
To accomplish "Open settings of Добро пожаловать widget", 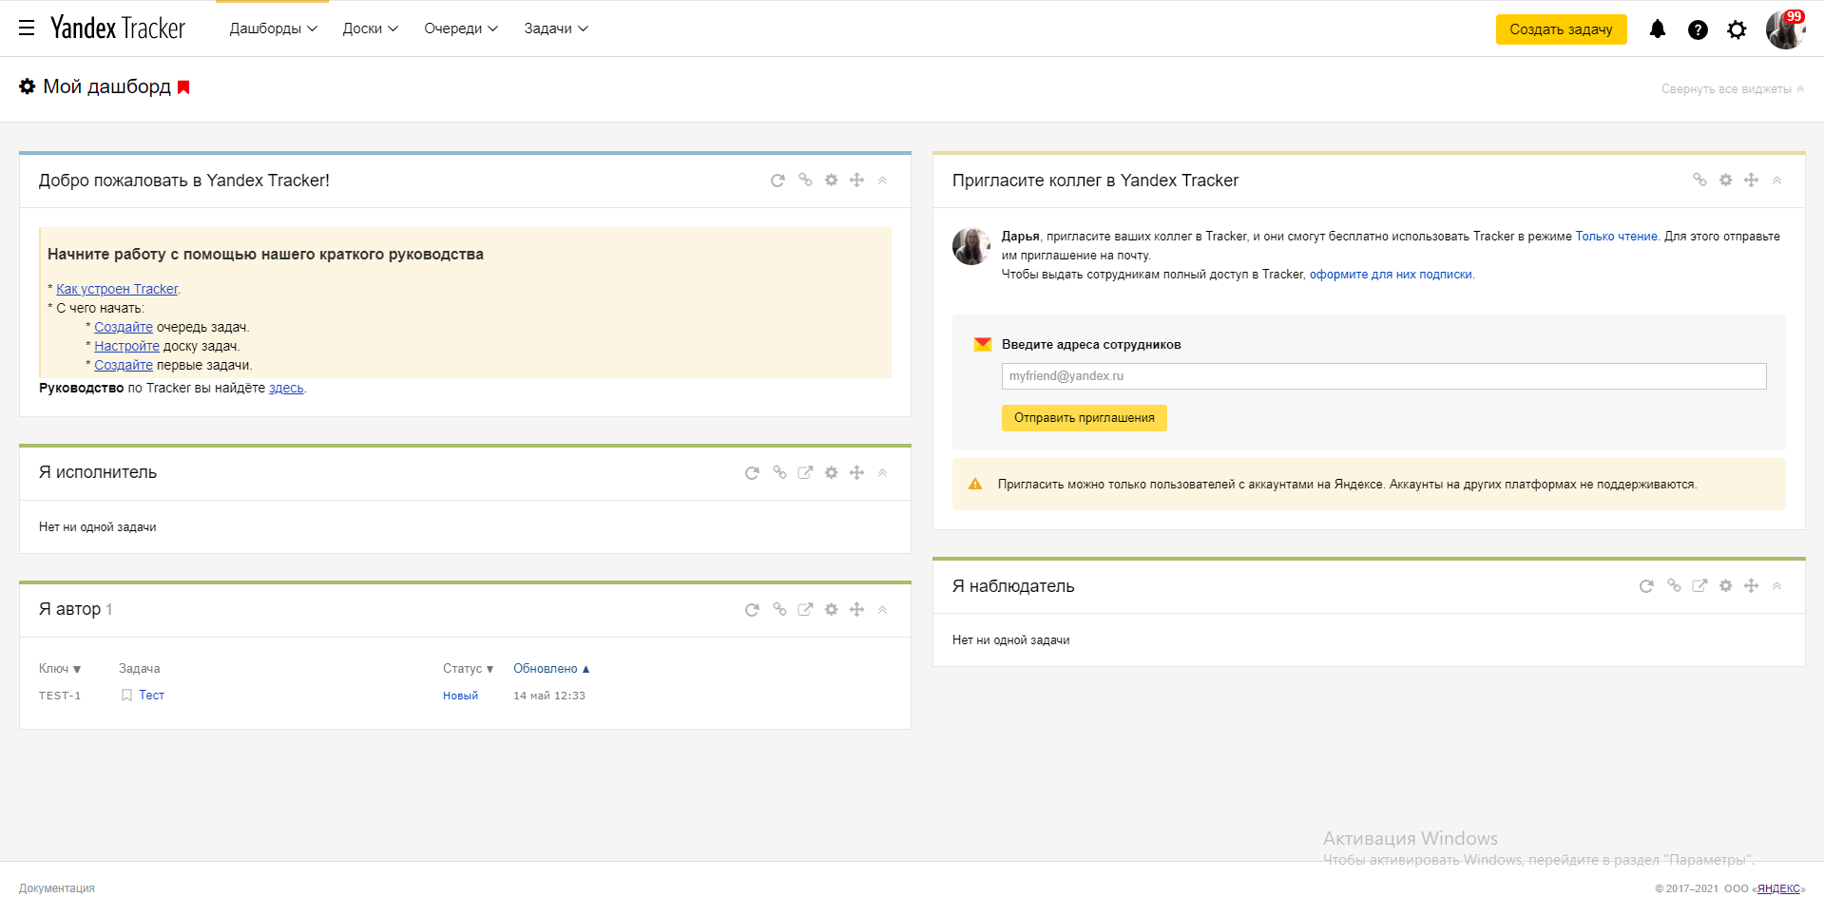I will (x=832, y=180).
